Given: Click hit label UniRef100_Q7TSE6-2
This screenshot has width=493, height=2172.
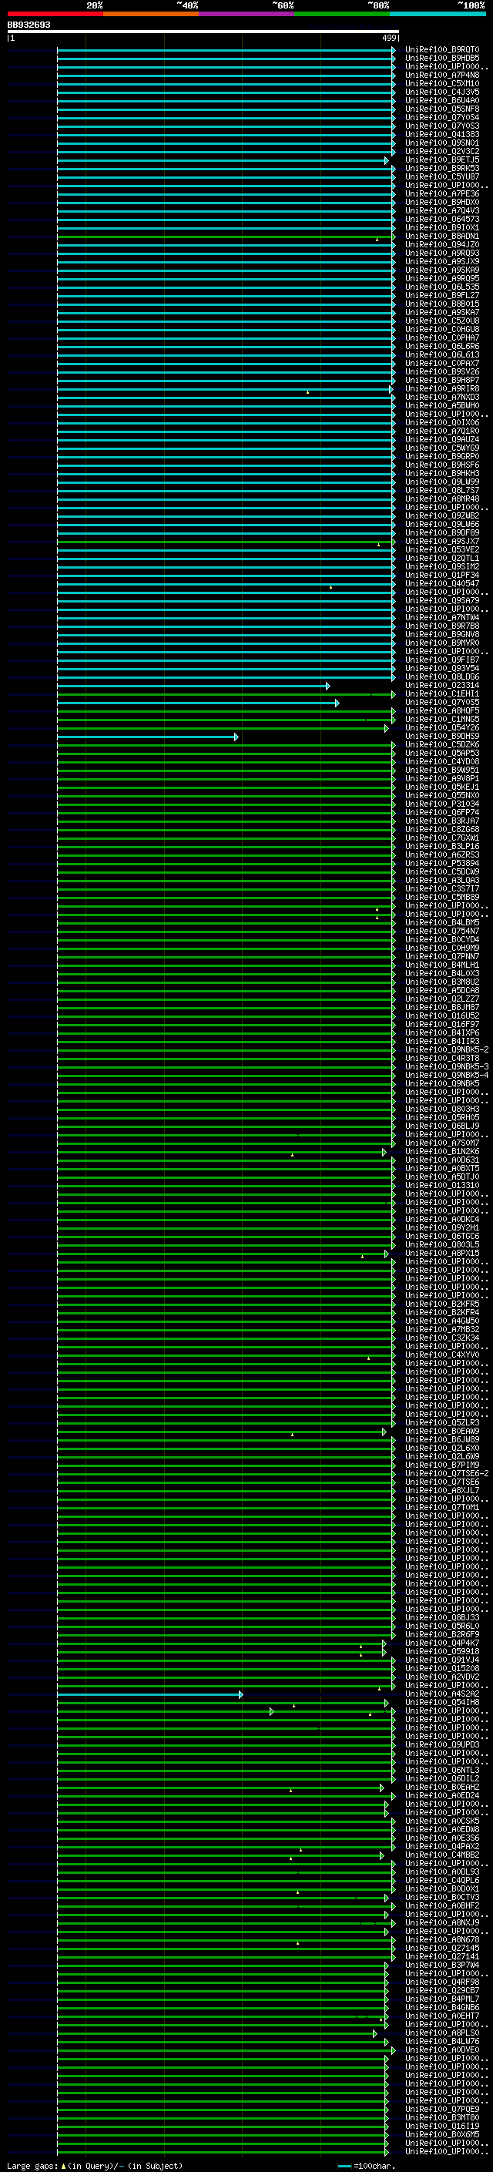Looking at the screenshot, I should pos(447,1474).
